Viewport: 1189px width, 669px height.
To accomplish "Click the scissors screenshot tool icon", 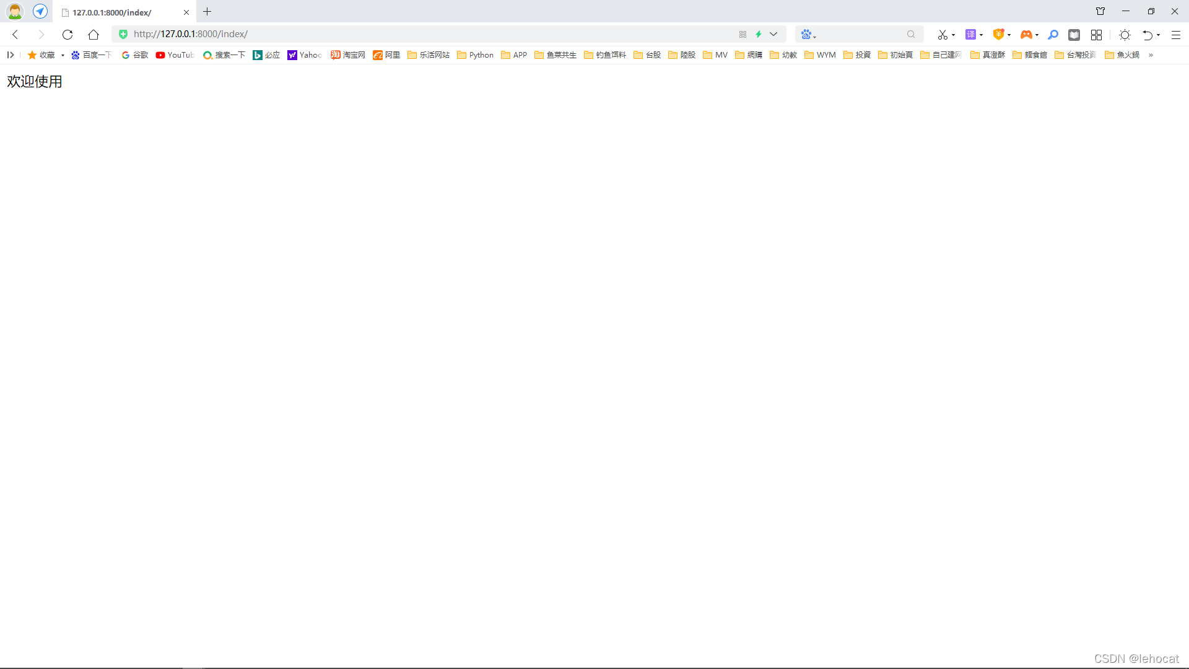I will click(x=942, y=35).
